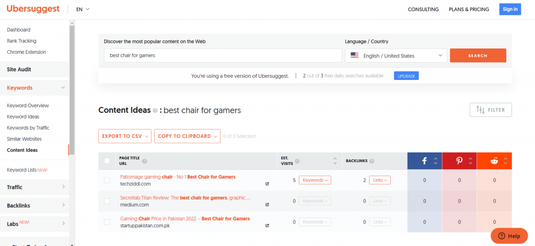This screenshot has height=246, width=535.
Task: Open Gaming Chair Price in Pakistan link
Action: (x=185, y=218)
